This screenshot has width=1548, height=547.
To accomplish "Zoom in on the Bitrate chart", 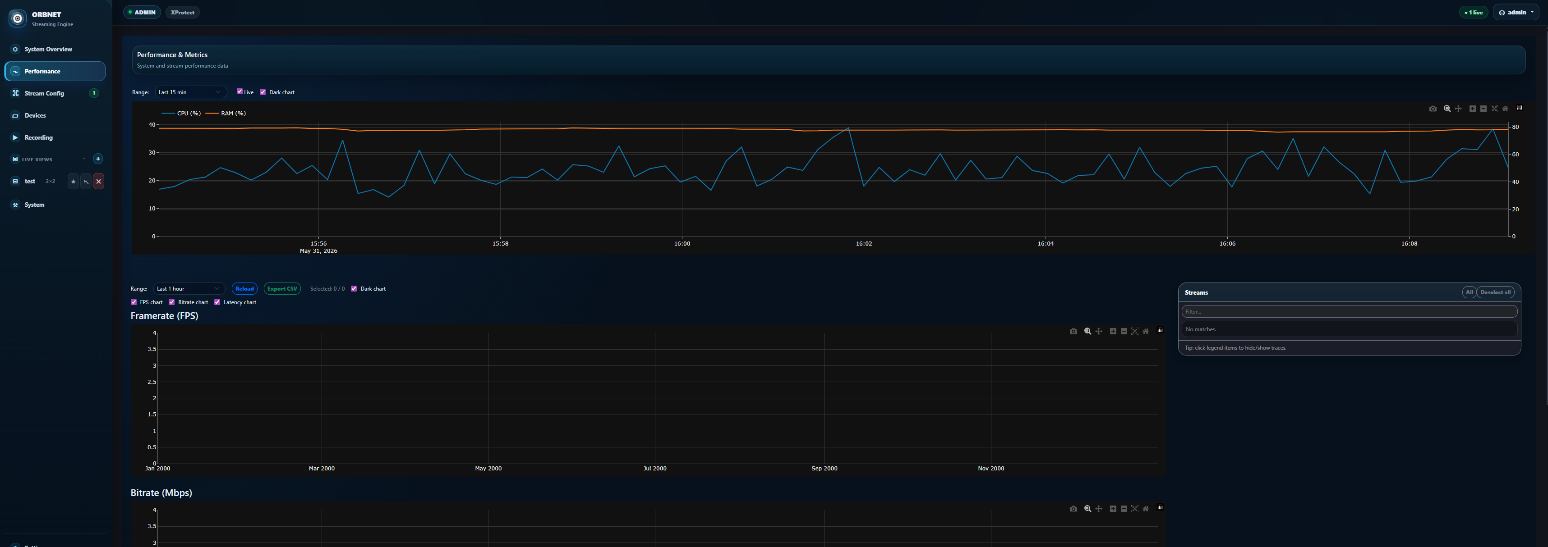I will point(1113,509).
